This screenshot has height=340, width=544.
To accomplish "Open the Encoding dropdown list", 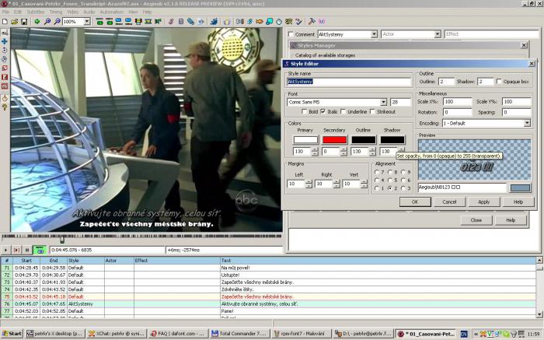I will [528, 123].
